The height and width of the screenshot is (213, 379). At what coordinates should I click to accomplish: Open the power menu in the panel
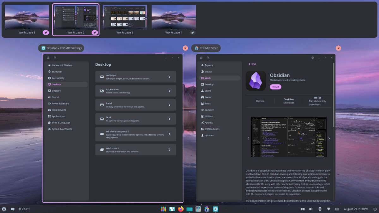[x=375, y=209]
